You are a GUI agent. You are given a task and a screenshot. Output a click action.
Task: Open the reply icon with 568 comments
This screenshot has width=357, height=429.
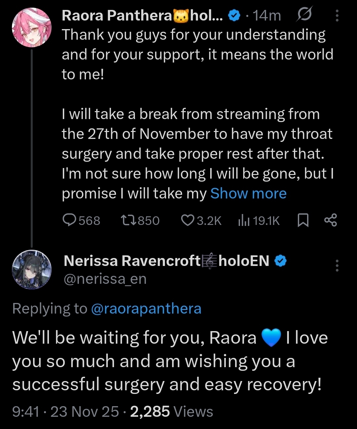click(x=69, y=220)
